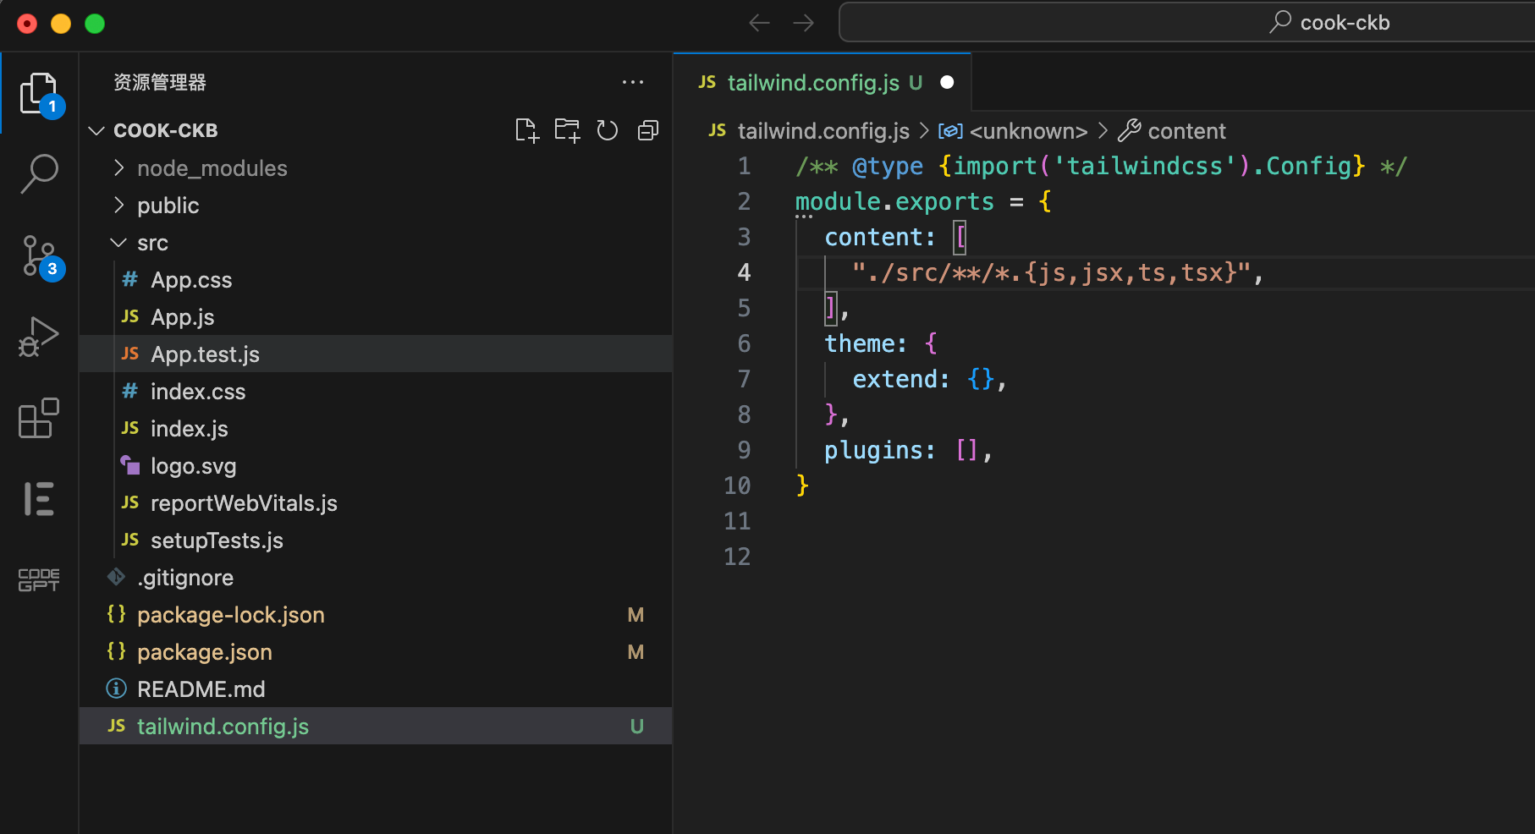
Task: Close the unsaved tailwind.config.js tab via dot
Action: [x=947, y=82]
